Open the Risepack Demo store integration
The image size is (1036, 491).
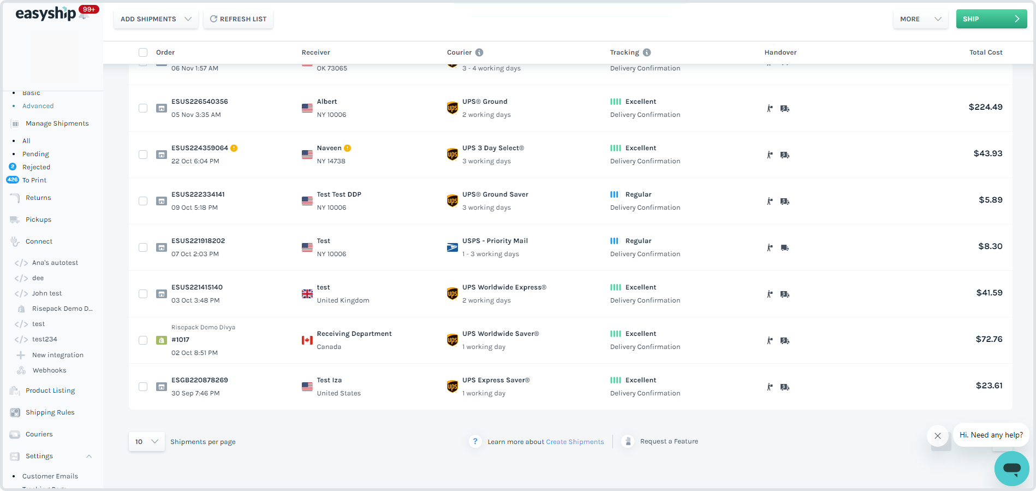(x=62, y=309)
